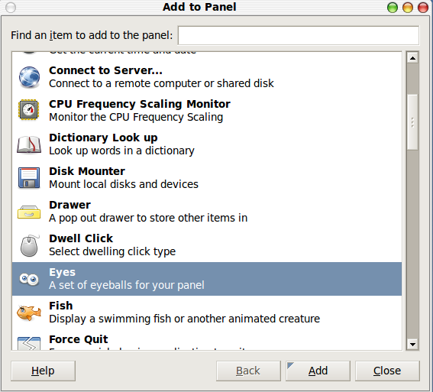Open Help for this dialog
The width and height of the screenshot is (433, 392).
(x=43, y=371)
